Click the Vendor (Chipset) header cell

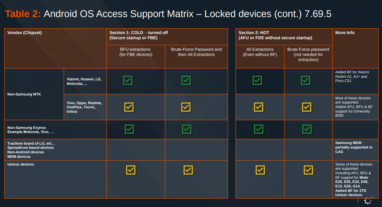[25, 33]
